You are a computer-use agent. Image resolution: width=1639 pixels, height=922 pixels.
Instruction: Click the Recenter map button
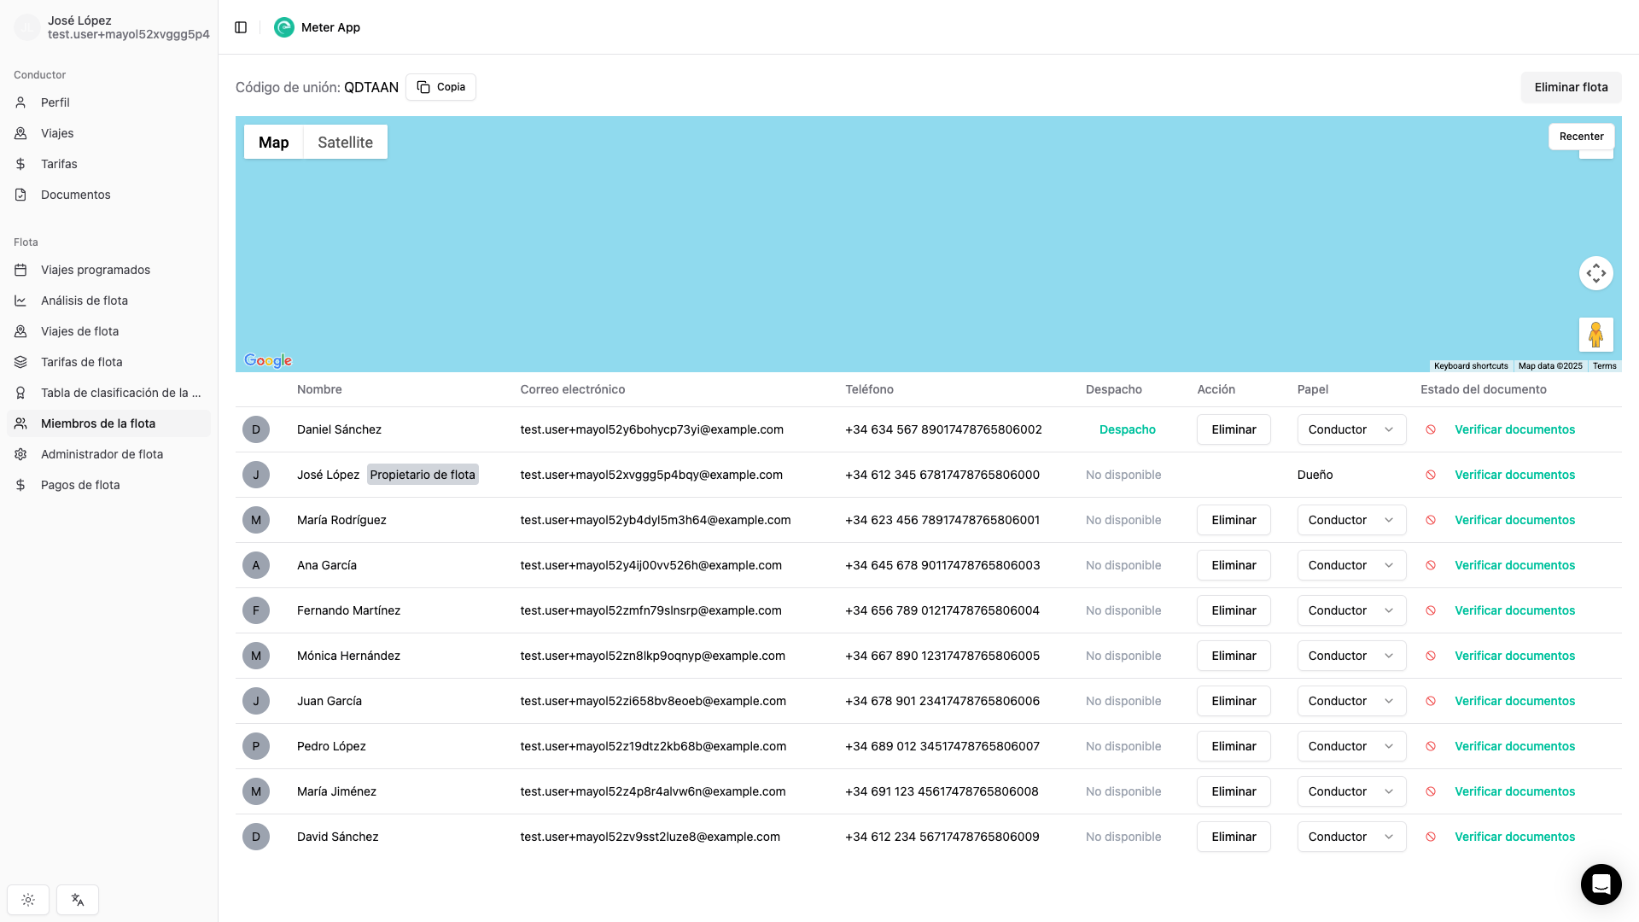(x=1580, y=137)
